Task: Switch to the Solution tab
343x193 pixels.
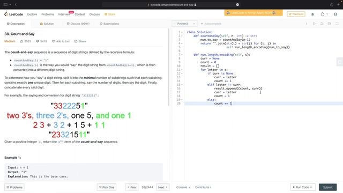Action: 47,24
